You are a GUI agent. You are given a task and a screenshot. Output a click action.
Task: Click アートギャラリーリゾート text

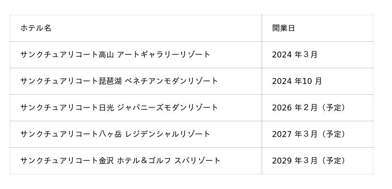click(164, 54)
